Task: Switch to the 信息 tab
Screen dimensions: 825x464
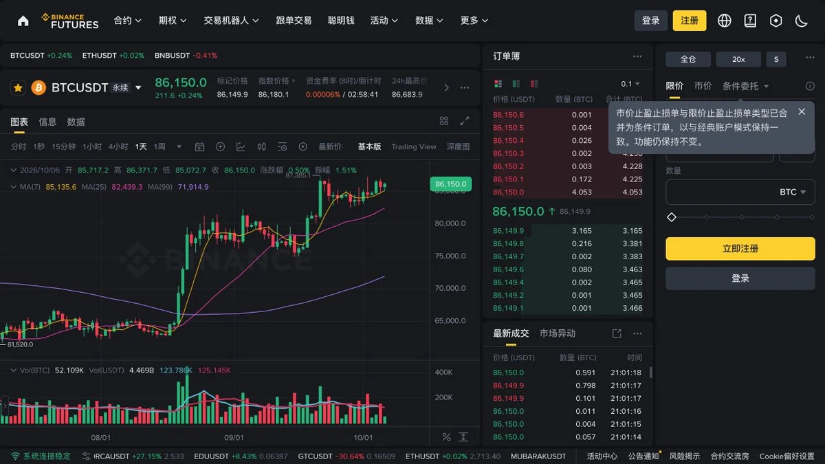Action: point(47,122)
